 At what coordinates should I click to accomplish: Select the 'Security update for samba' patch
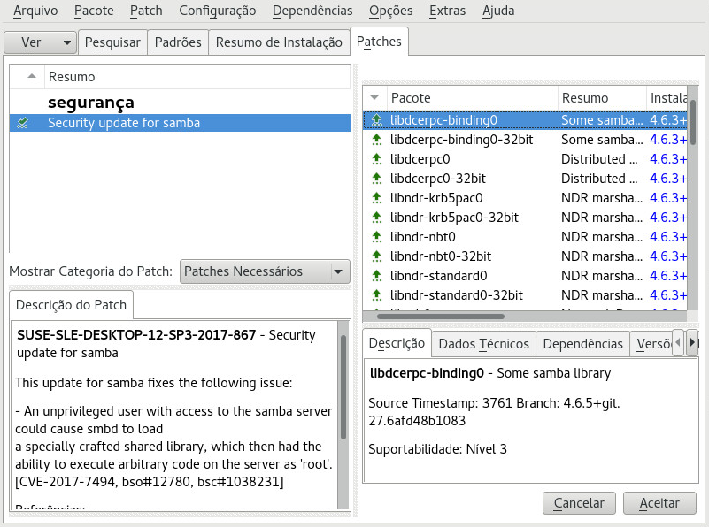click(x=180, y=123)
